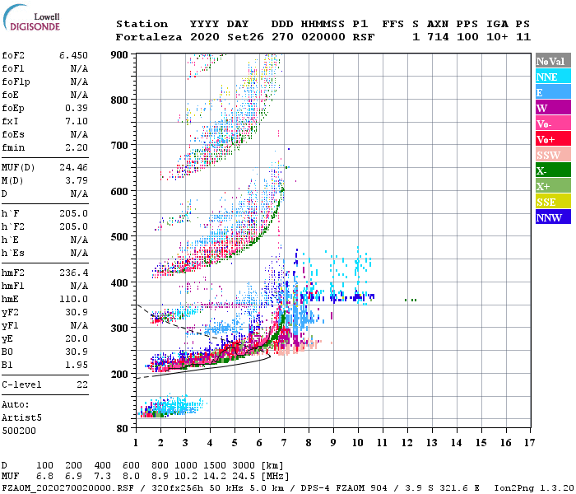Image resolution: width=576 pixels, height=494 pixels.
Task: Click the hmF2 value 236.4
Action: (73, 273)
